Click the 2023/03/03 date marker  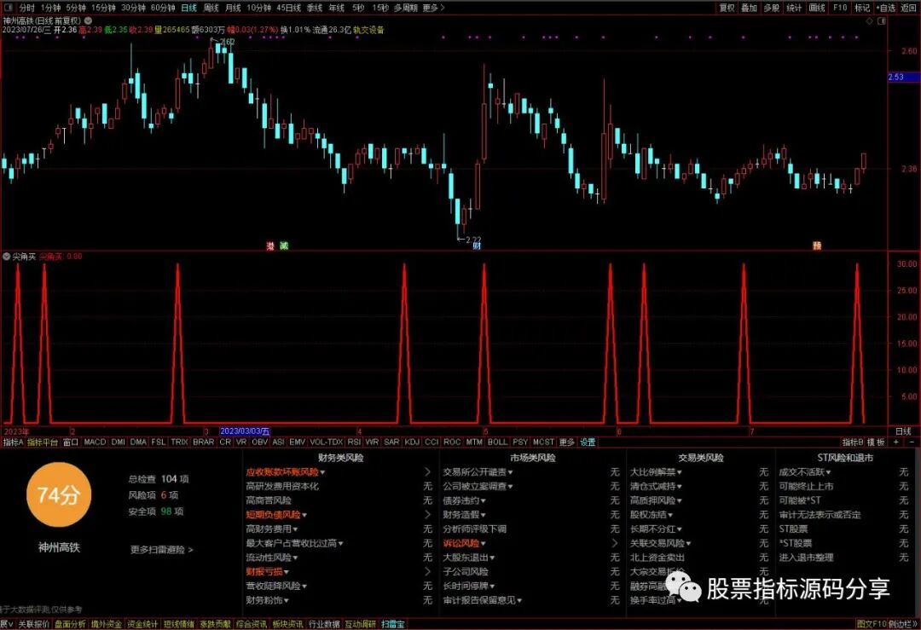click(245, 431)
